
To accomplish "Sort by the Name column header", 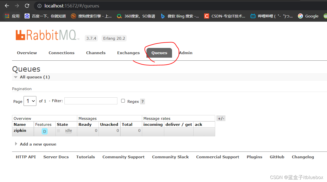I will (x=20, y=124).
